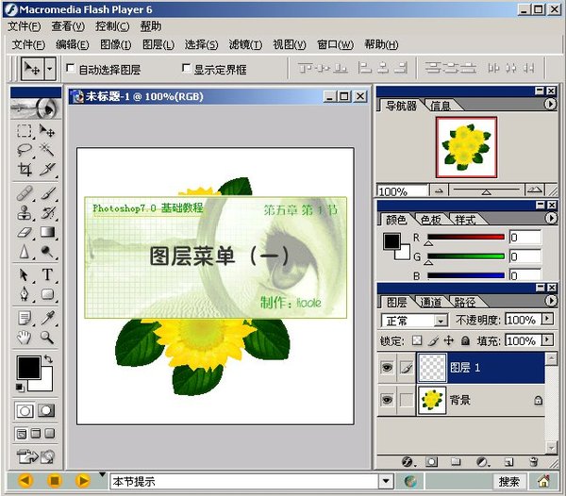
Task: Select the Magic Wand tool
Action: click(x=47, y=150)
